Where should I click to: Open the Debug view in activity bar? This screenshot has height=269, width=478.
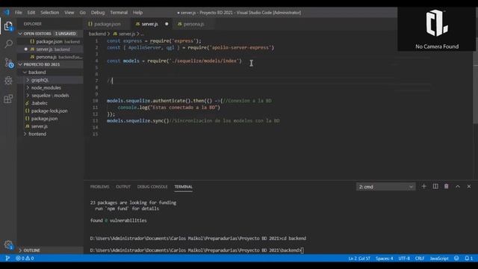(x=8, y=81)
